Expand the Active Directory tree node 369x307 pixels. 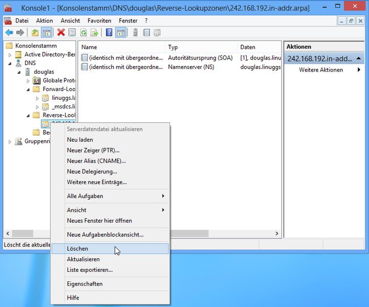click(10, 55)
